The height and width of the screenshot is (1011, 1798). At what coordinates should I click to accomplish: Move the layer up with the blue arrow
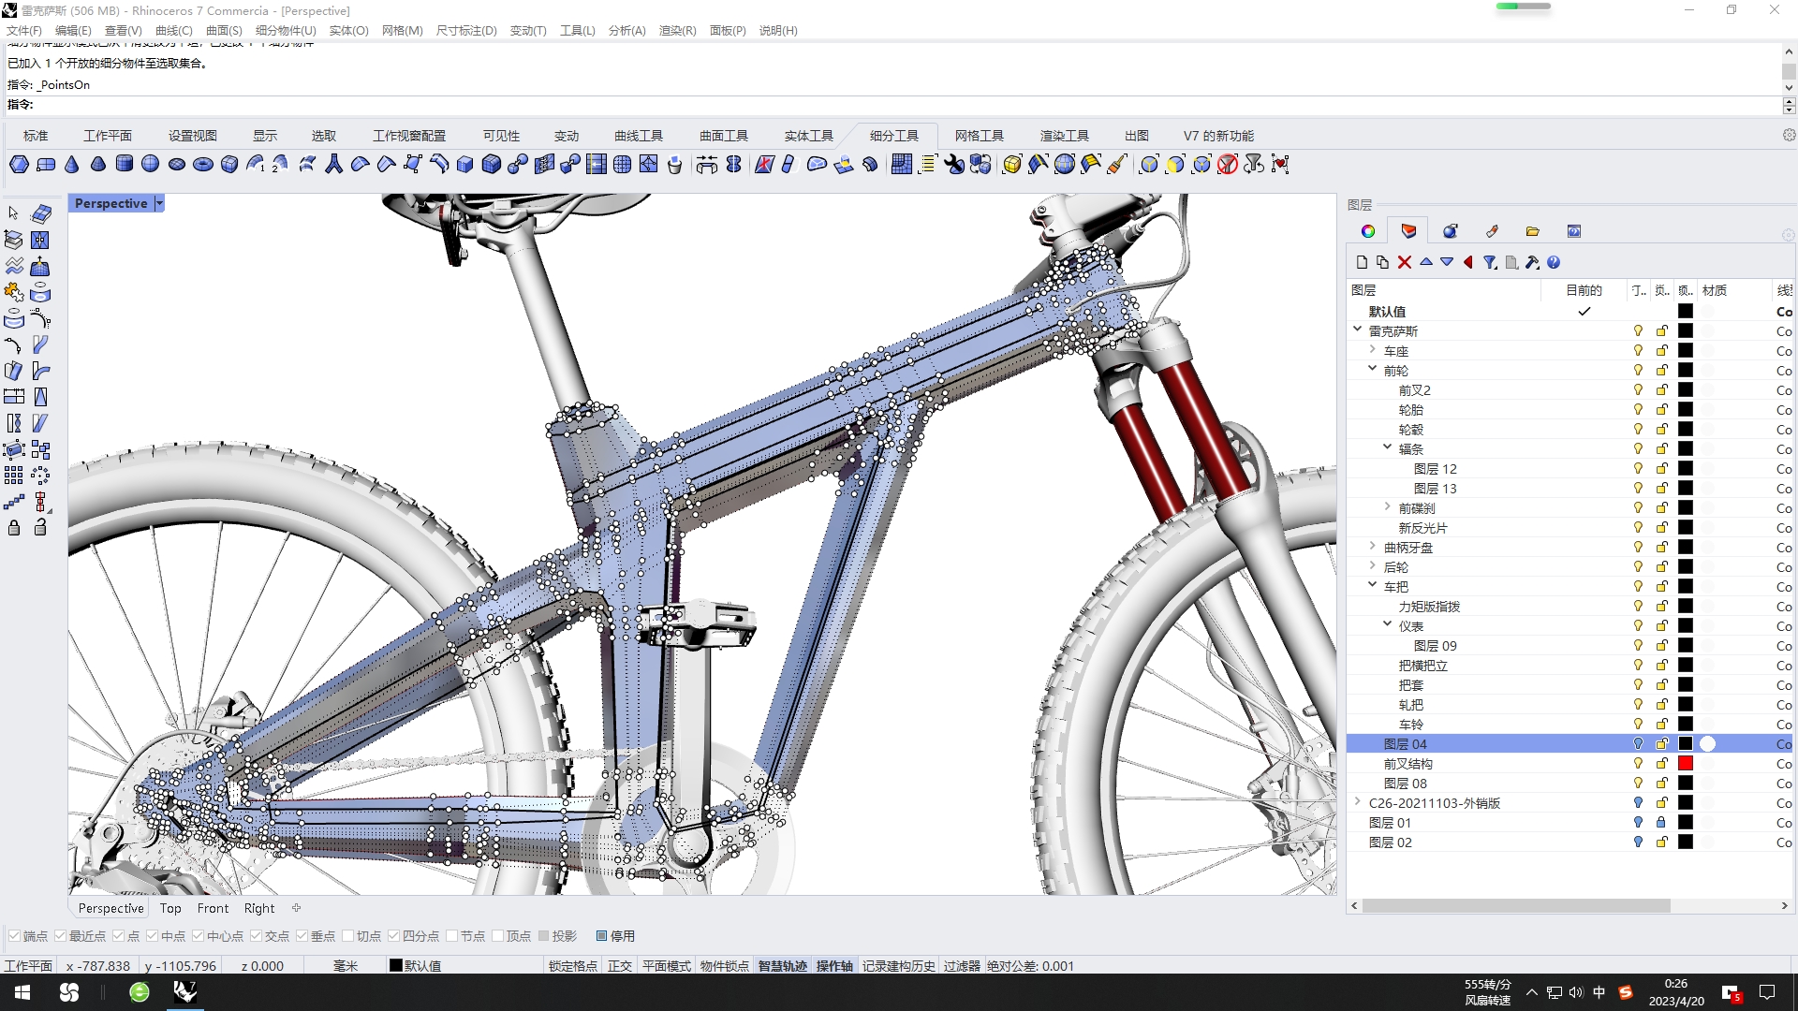tap(1425, 262)
